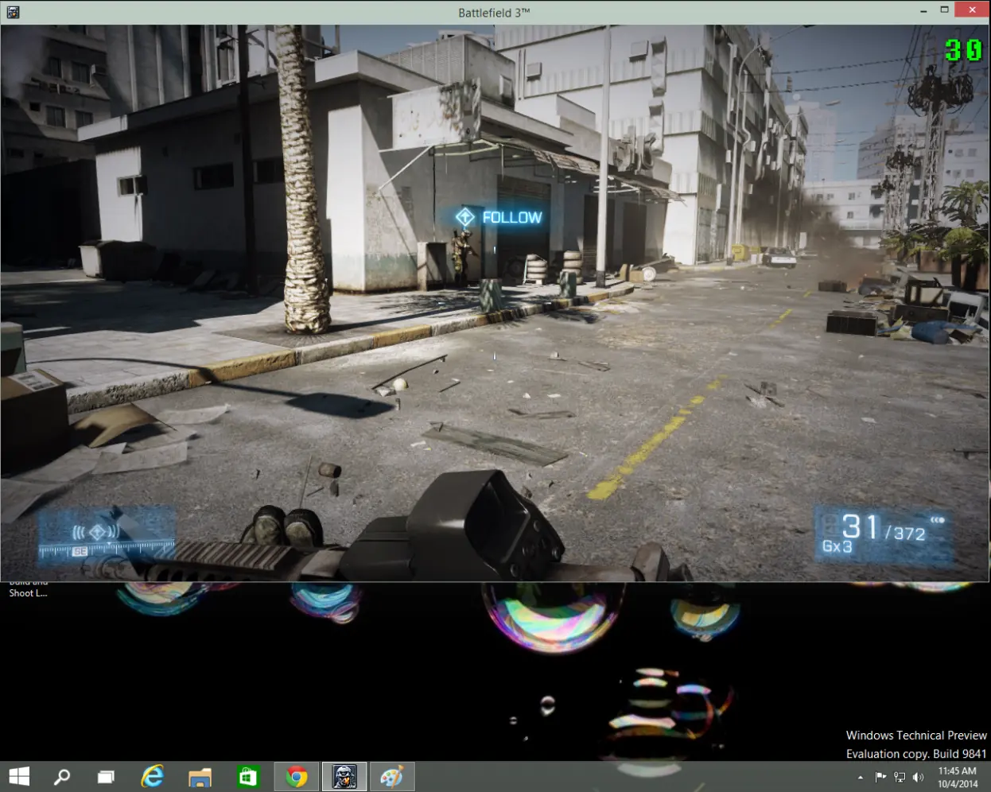Click the Battlefield 3 title bar text
This screenshot has height=792, width=991.
(x=494, y=12)
